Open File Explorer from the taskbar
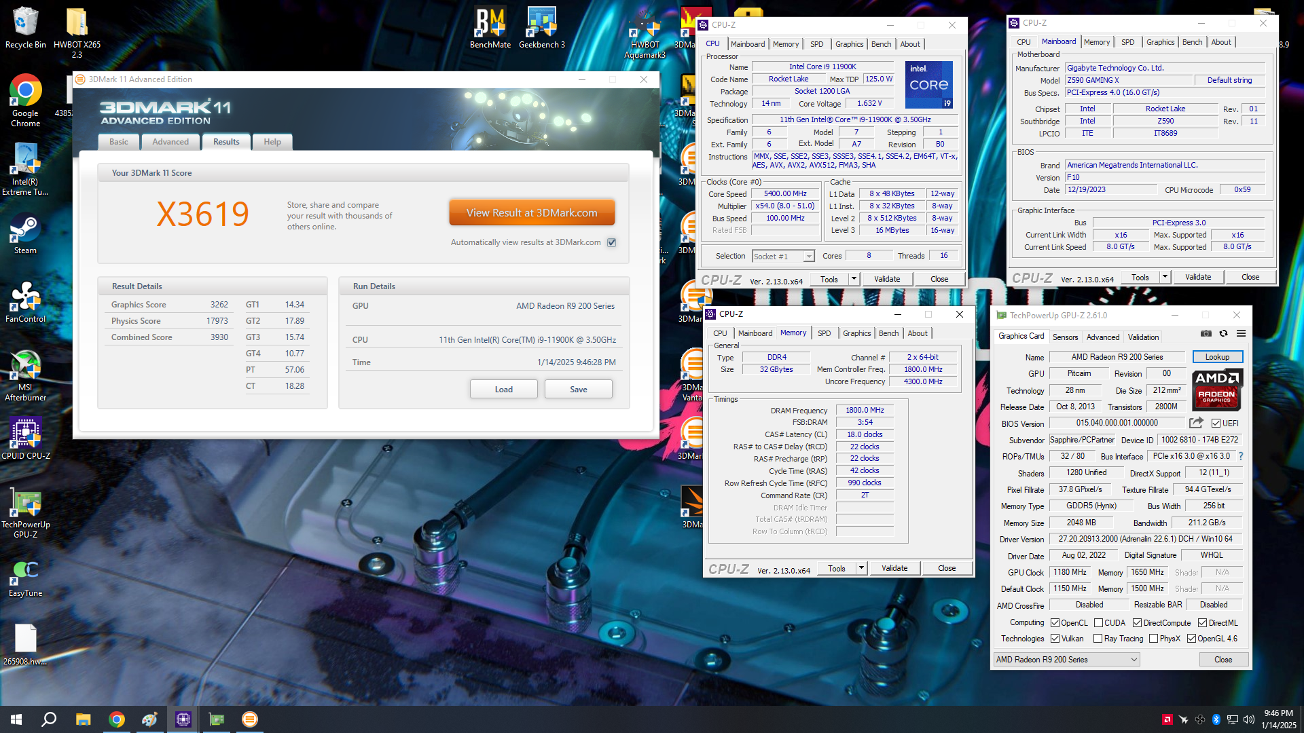The height and width of the screenshot is (733, 1304). pyautogui.click(x=83, y=719)
